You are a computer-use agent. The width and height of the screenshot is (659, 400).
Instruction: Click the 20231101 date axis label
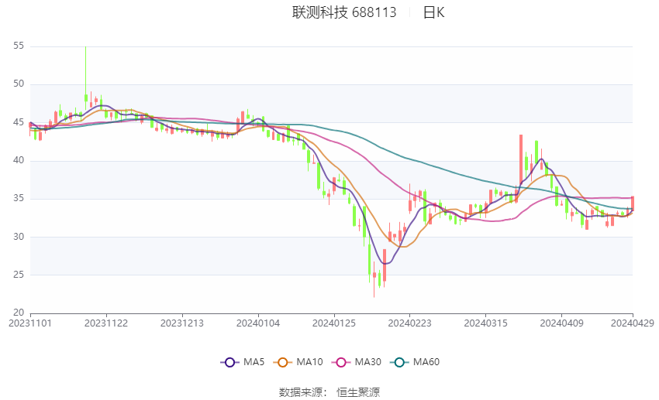29,323
